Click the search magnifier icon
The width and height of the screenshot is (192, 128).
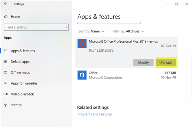click(x=65, y=27)
